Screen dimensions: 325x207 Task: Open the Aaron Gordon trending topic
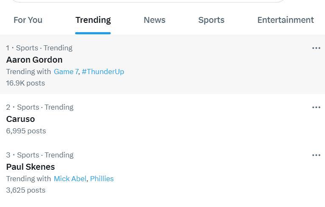coord(34,60)
